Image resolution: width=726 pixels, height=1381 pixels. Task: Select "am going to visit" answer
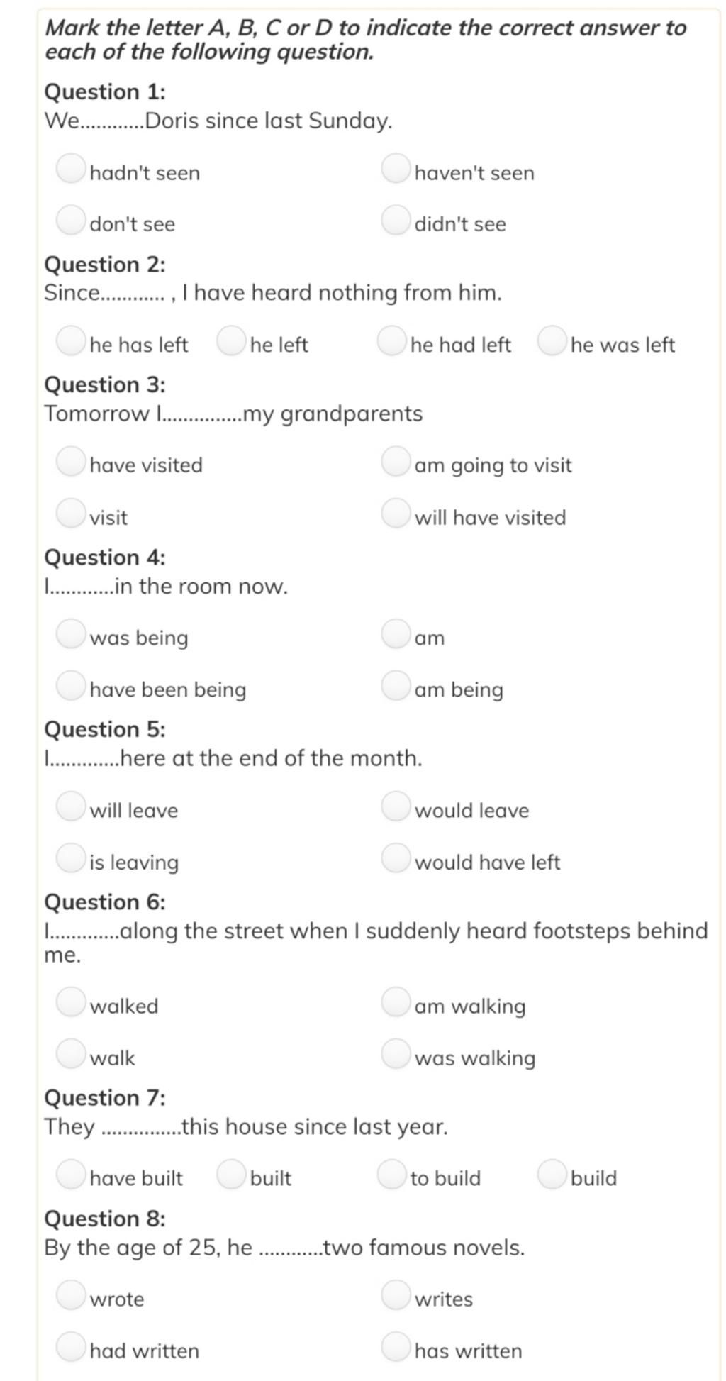[395, 461]
